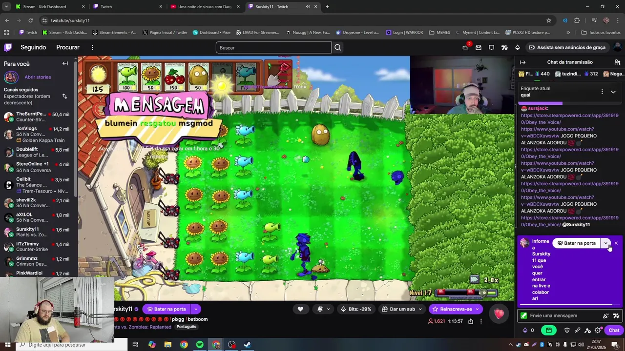Switch to the Twitch tab
The image size is (625, 351).
(x=128, y=7)
